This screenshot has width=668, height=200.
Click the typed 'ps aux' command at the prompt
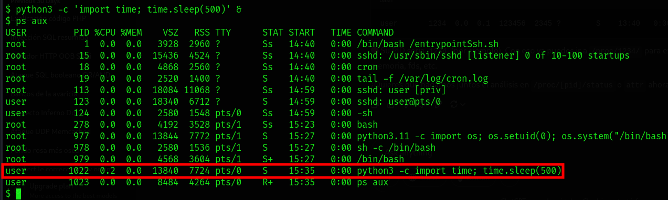point(31,21)
